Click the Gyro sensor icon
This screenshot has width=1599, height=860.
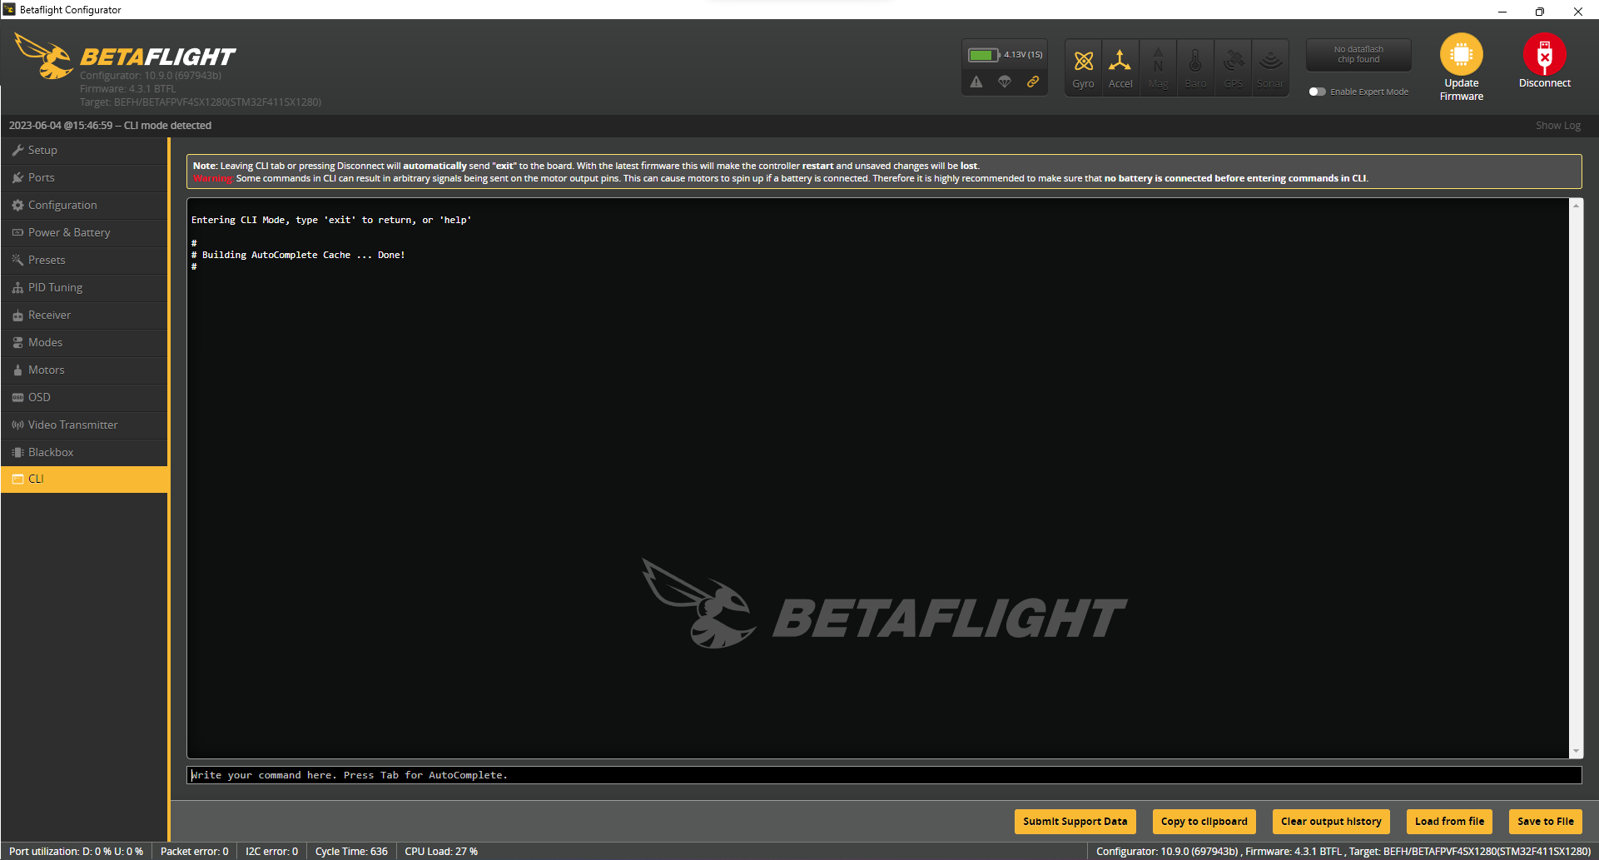[x=1083, y=61]
